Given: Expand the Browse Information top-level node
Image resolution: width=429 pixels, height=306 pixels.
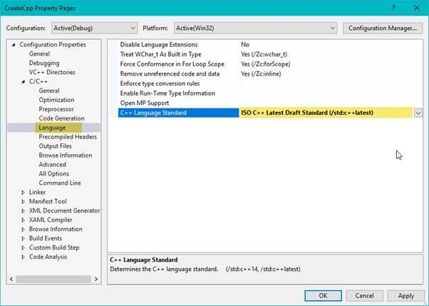Looking at the screenshot, I should click(23, 229).
